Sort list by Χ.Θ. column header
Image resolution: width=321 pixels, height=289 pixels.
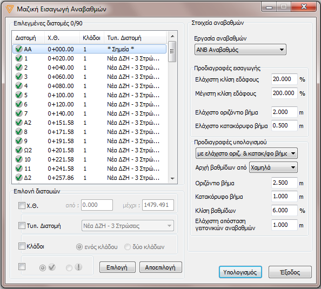click(62, 38)
